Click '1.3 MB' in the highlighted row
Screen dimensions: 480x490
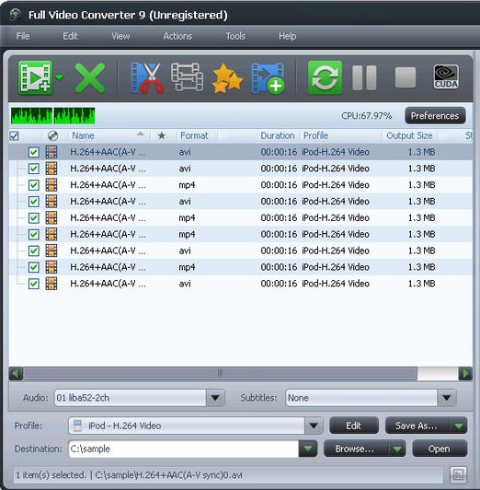pos(422,152)
